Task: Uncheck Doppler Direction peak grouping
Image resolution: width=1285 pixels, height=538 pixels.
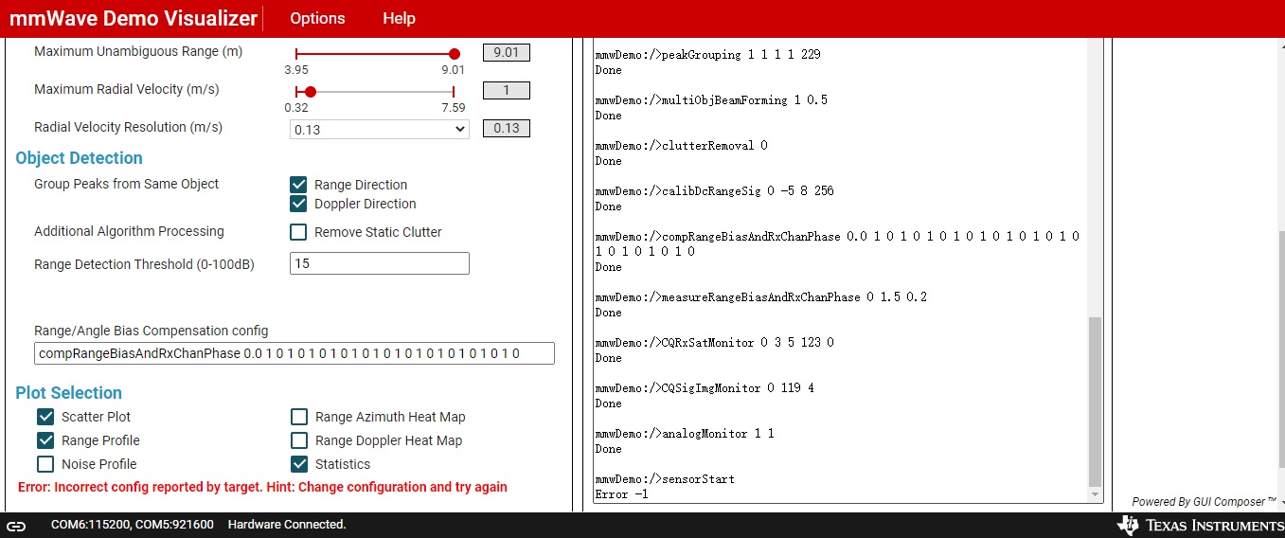Action: click(x=298, y=204)
